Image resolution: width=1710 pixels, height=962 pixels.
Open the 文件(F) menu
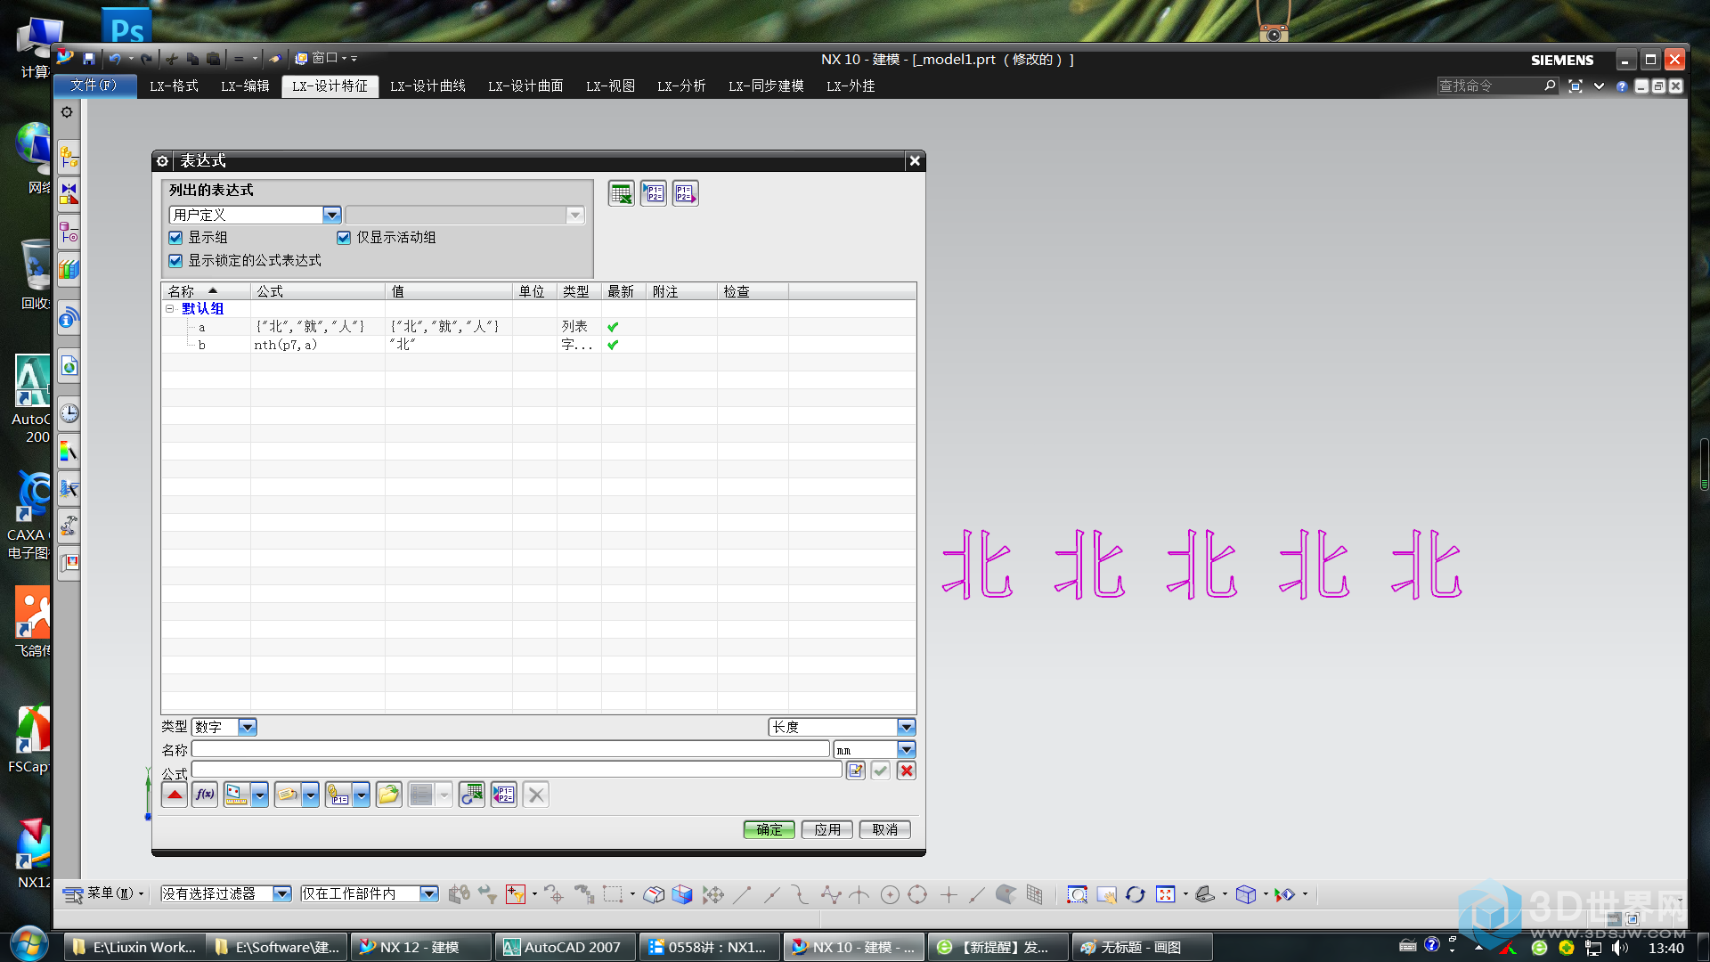pos(95,86)
